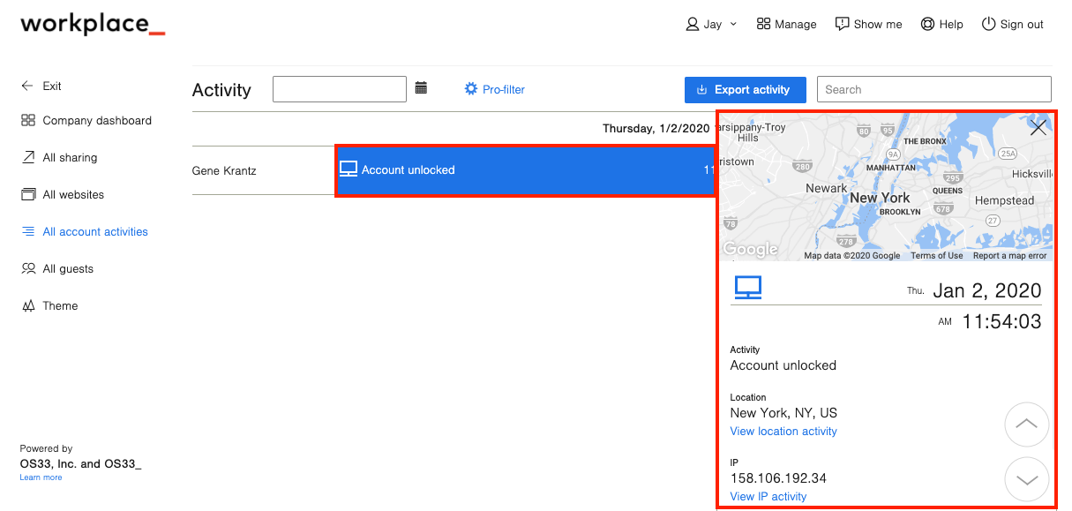Click the Export activity button
The width and height of the screenshot is (1072, 511).
[x=745, y=89]
